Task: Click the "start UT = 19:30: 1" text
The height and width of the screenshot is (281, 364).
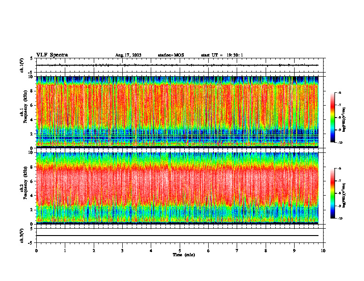Action: (222, 55)
